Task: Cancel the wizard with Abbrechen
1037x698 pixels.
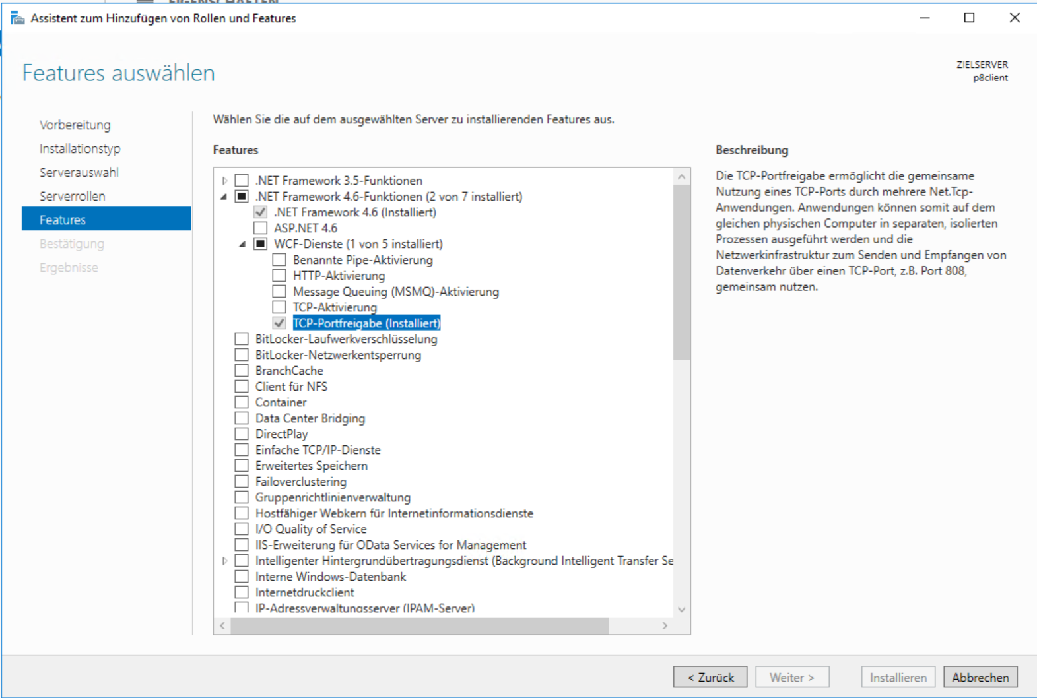Action: pos(980,677)
